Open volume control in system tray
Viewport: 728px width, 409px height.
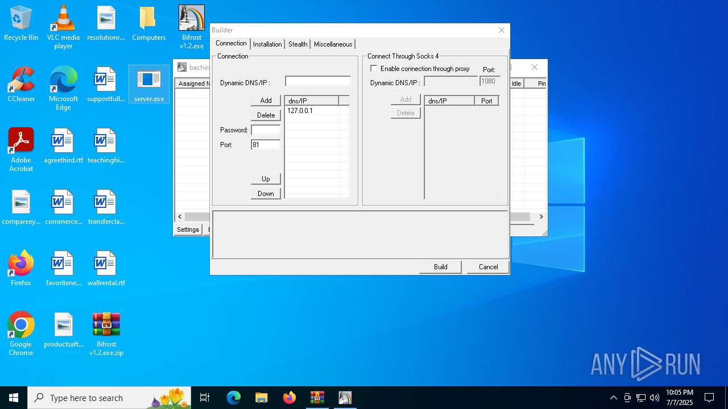655,398
